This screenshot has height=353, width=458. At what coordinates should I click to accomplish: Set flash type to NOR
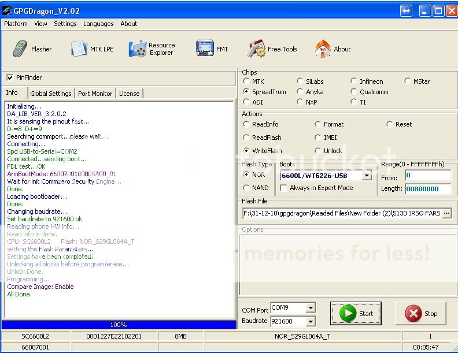[x=246, y=174]
